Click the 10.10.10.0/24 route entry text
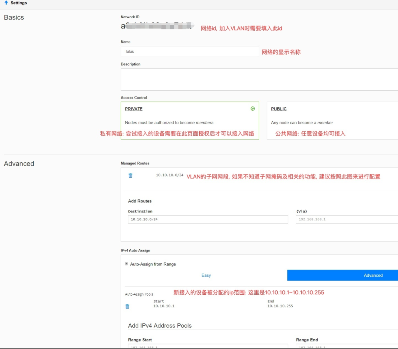 pos(169,175)
